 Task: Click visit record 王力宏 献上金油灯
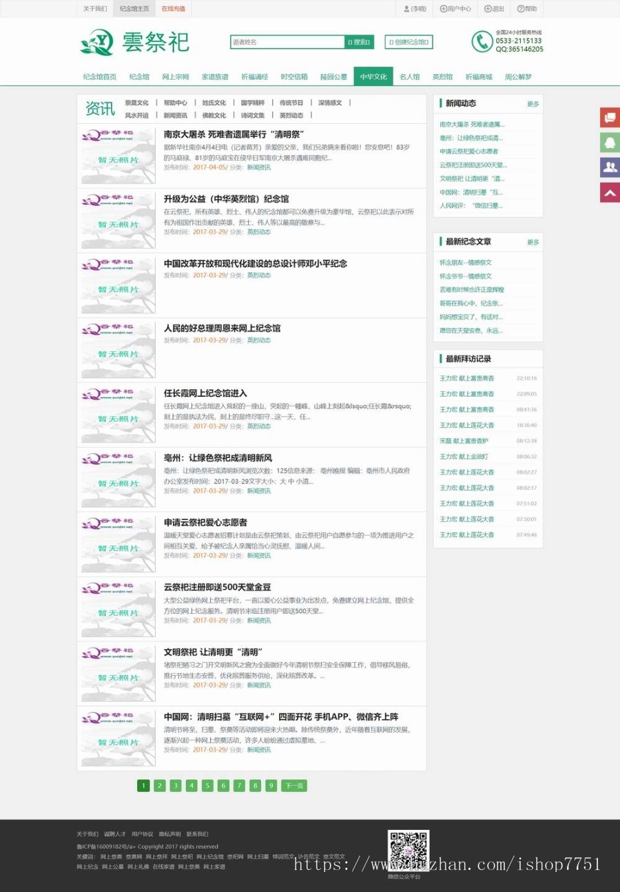(464, 457)
